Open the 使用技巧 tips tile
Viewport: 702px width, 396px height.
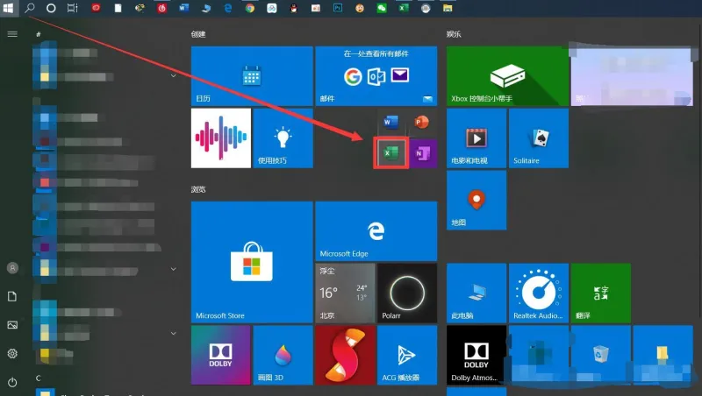pos(283,138)
